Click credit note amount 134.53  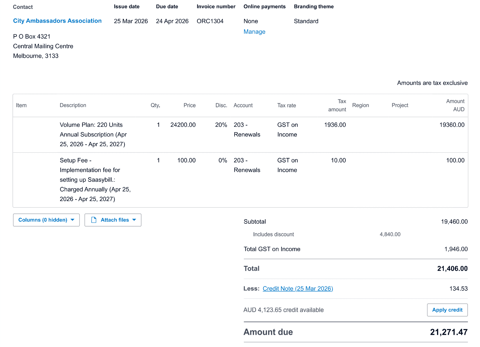click(459, 289)
